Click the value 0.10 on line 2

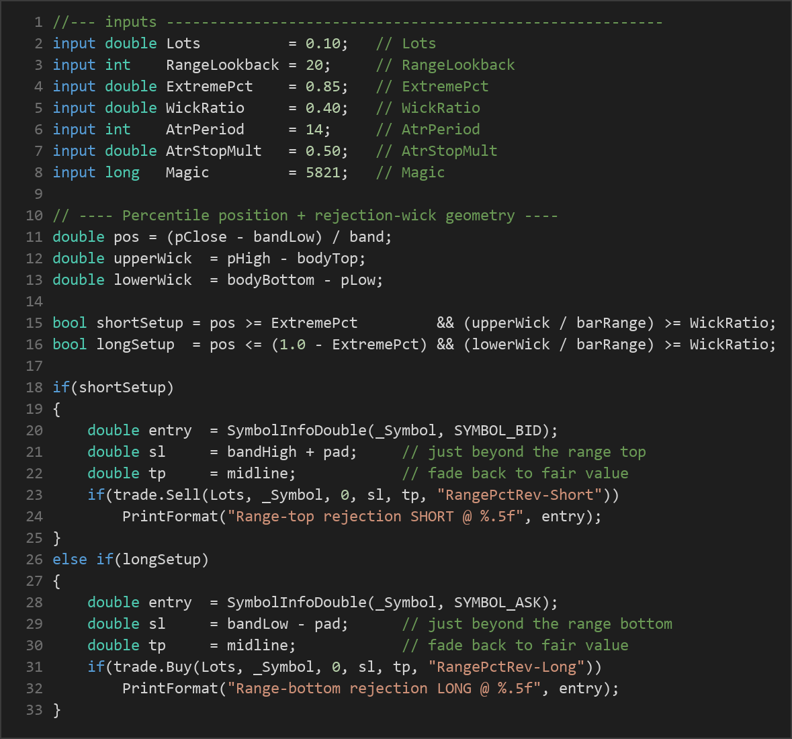click(322, 44)
